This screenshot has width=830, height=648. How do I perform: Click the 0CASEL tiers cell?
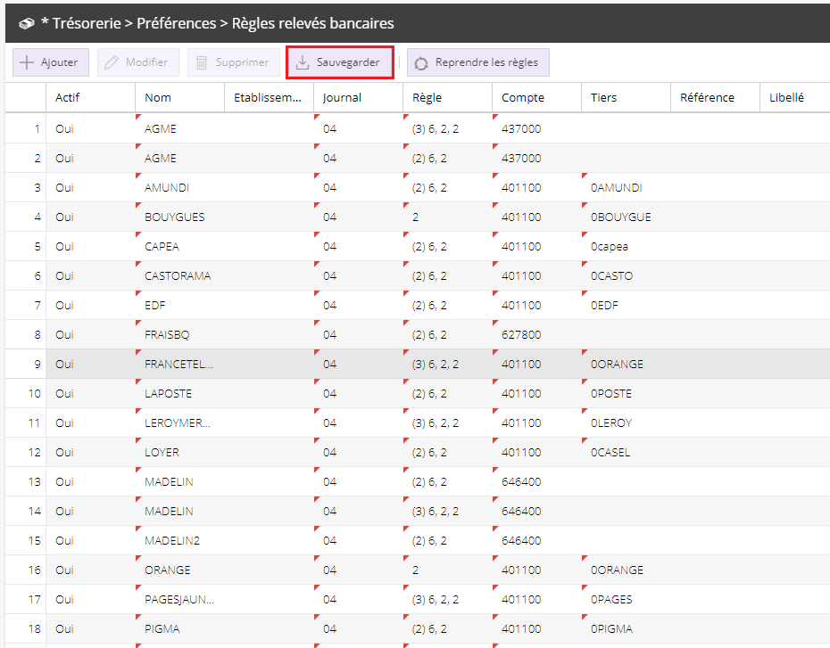(x=627, y=453)
